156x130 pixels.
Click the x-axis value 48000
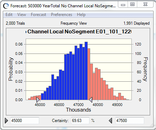(98, 105)
